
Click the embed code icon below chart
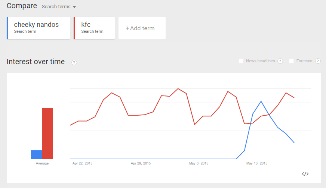305,174
